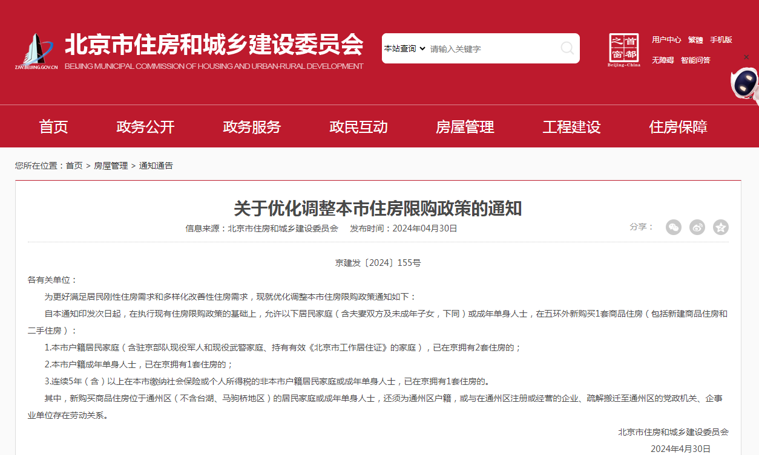Open 用户中心 link
This screenshot has height=455, width=759.
coord(666,40)
